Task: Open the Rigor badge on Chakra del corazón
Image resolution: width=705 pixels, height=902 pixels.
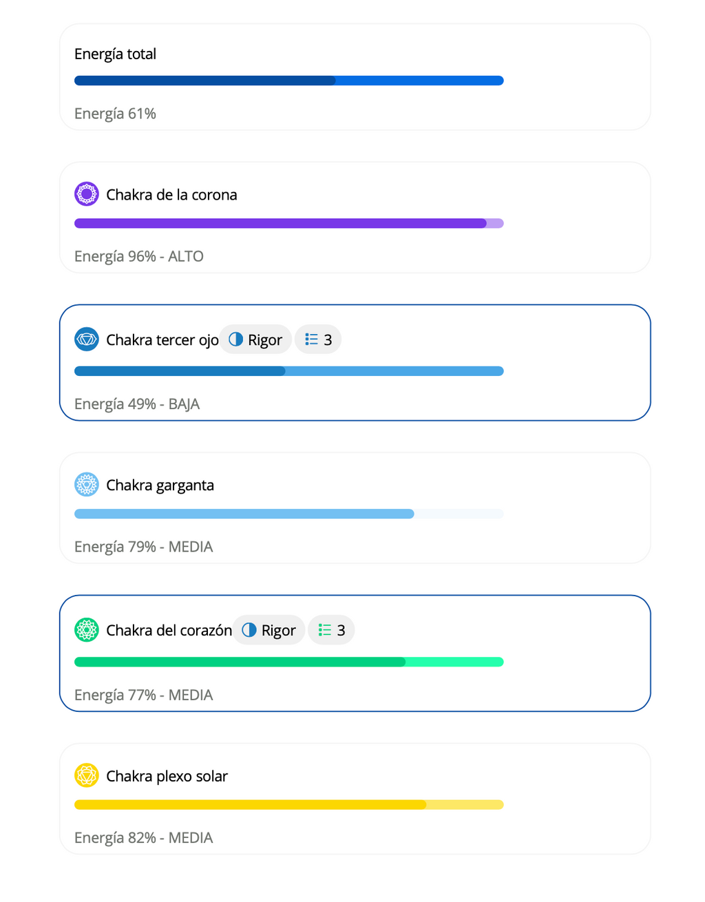Action: (269, 630)
